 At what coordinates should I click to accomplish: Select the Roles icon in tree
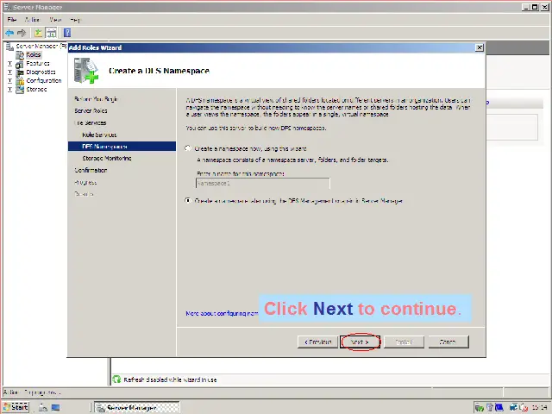tap(20, 55)
